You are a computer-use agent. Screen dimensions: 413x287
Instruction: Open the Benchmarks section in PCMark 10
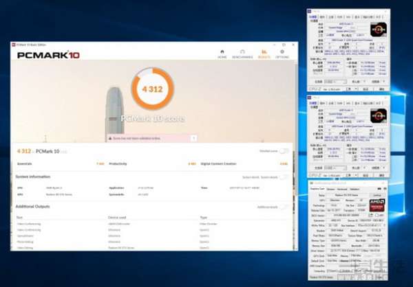242,54
